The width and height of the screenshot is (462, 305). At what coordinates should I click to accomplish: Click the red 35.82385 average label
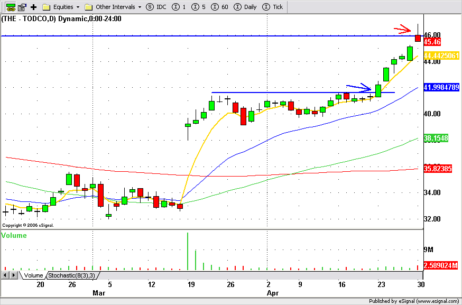click(x=438, y=169)
